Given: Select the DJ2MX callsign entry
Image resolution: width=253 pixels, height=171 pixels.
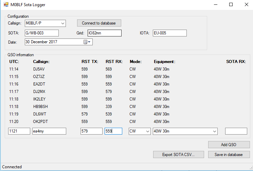Looking at the screenshot, I should [39, 92].
